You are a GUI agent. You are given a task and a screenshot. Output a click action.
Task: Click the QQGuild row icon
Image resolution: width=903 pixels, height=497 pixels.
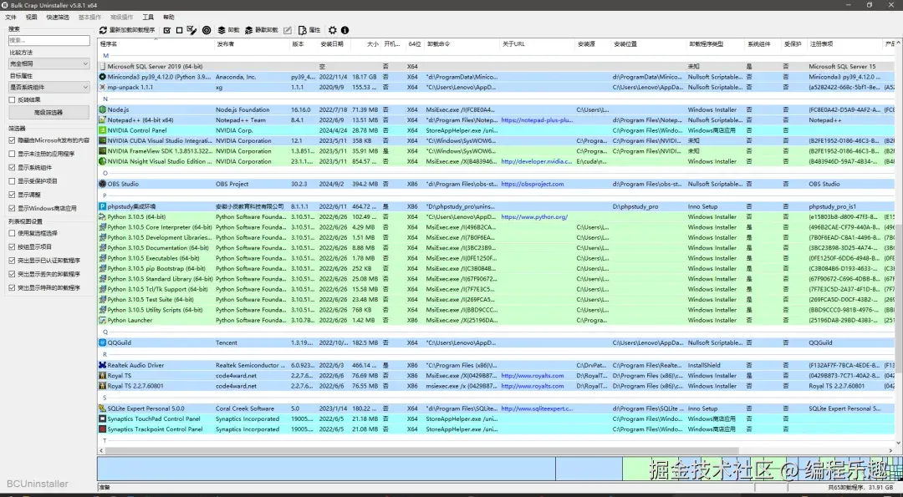coord(103,342)
